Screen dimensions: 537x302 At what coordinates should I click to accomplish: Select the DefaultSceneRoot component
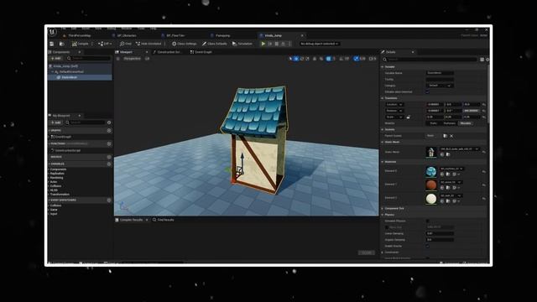point(71,72)
